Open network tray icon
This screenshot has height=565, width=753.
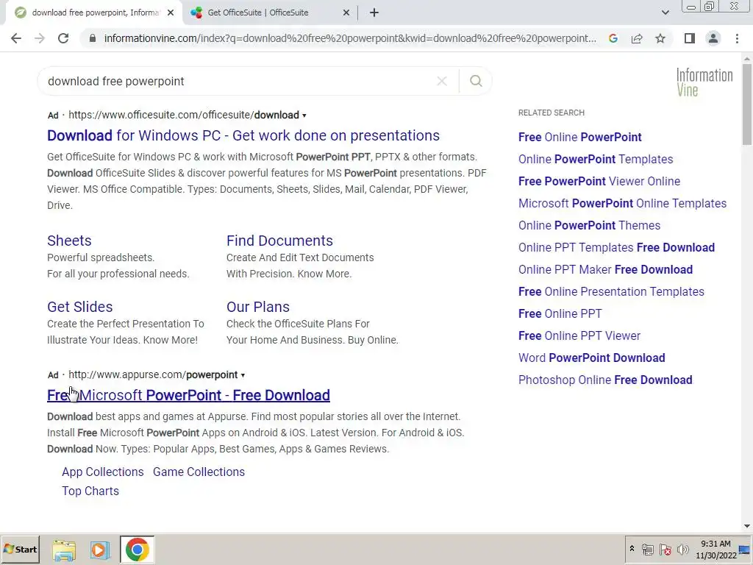pyautogui.click(x=648, y=550)
